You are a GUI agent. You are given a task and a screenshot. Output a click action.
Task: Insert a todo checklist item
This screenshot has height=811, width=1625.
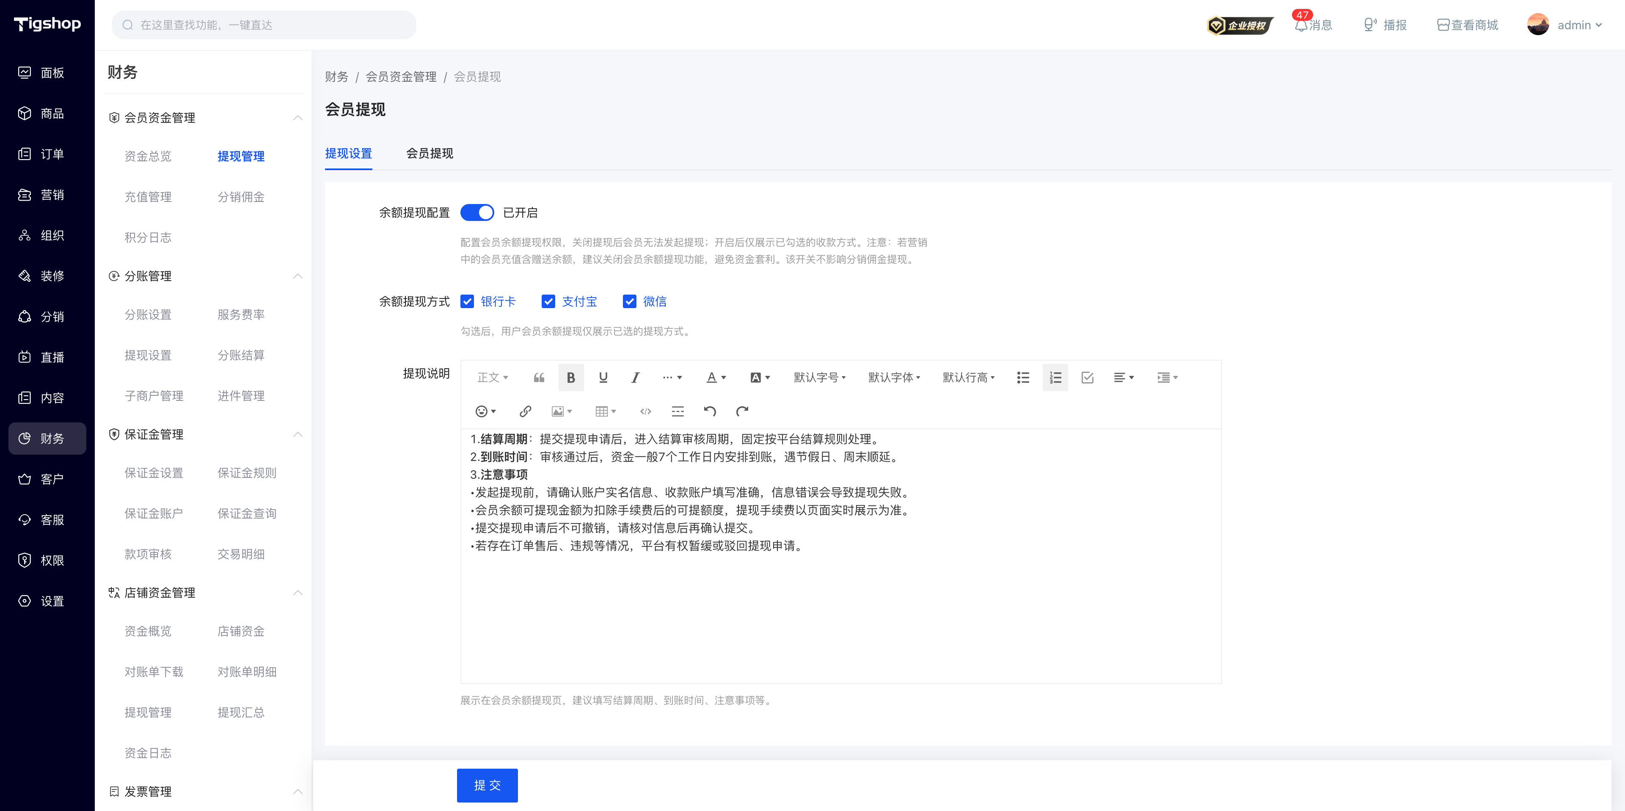(x=1088, y=378)
